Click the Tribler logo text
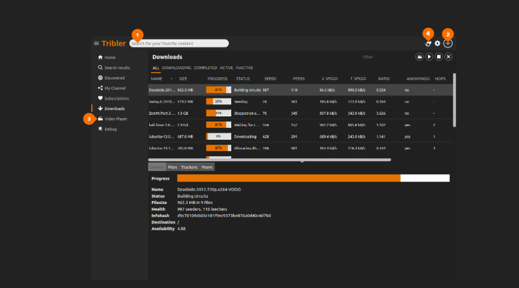519x288 pixels. (x=114, y=43)
